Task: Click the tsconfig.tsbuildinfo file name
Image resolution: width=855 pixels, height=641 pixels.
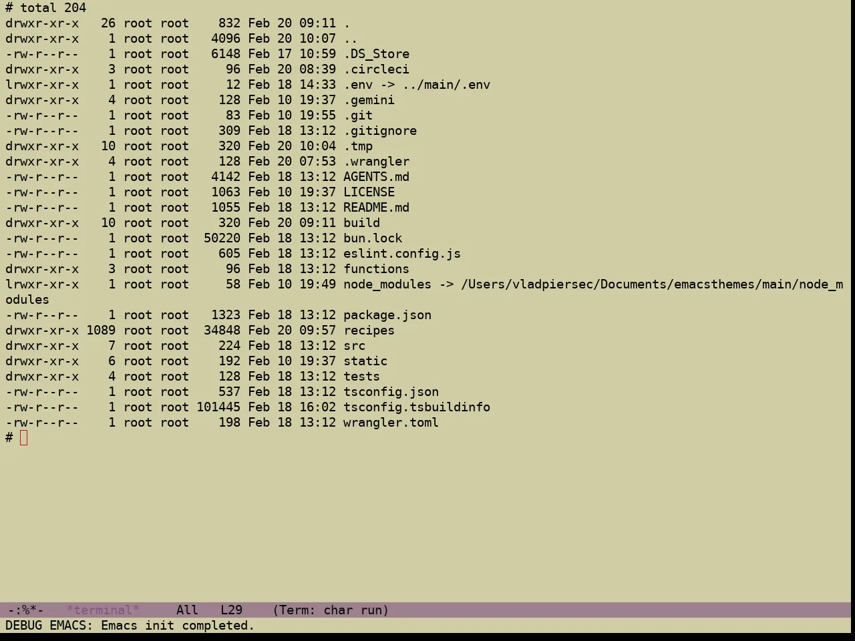Action: [x=417, y=407]
